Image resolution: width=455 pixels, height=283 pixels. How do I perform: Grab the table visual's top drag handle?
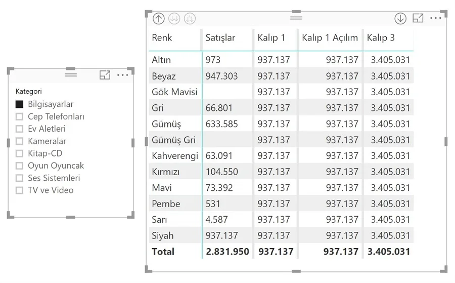[x=296, y=17]
